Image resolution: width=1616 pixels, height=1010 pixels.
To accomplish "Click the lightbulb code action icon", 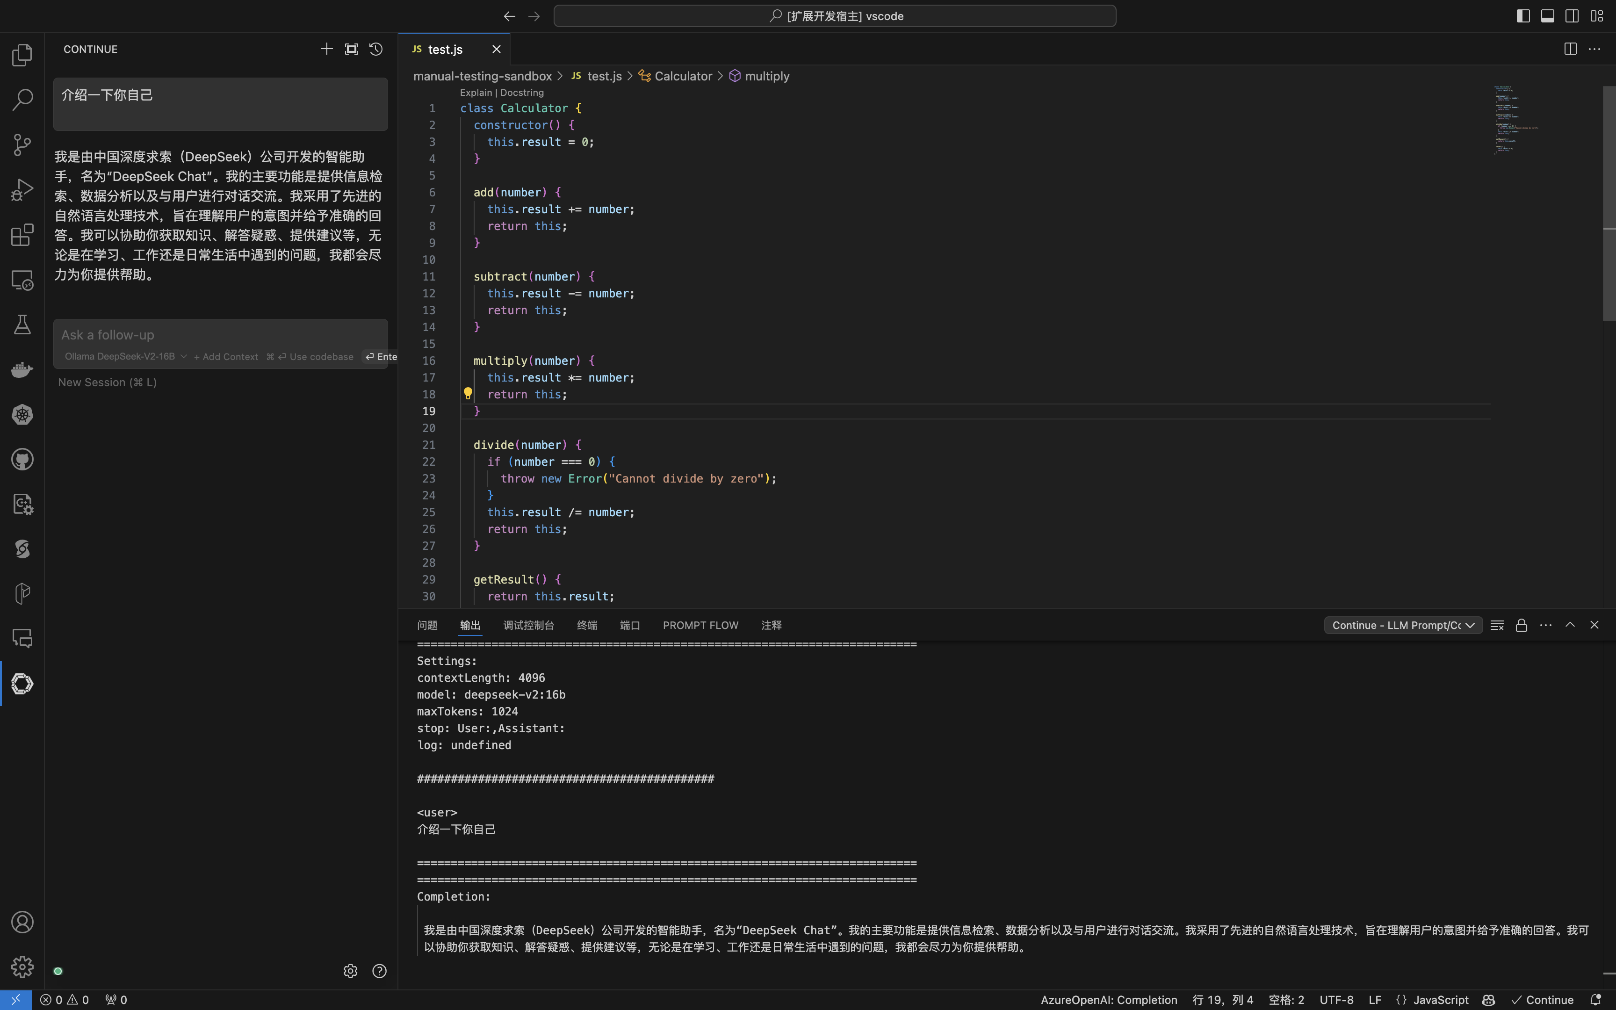I will [468, 393].
